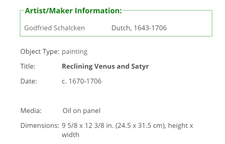
Task: Click the word Oil in the media value
Action: point(67,111)
